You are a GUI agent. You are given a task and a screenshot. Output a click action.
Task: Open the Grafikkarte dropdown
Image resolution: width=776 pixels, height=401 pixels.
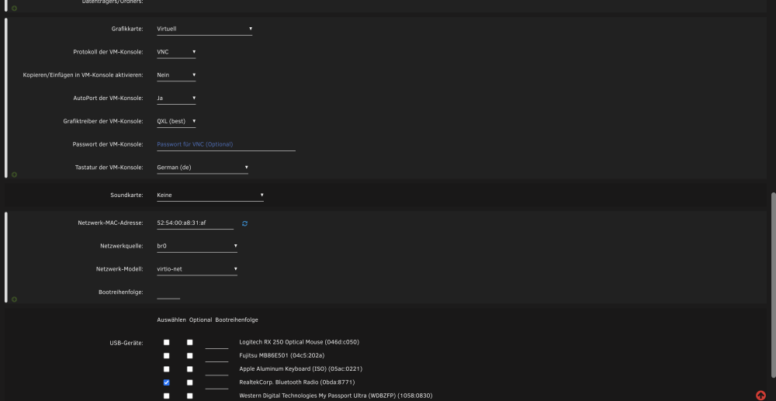[x=204, y=29]
